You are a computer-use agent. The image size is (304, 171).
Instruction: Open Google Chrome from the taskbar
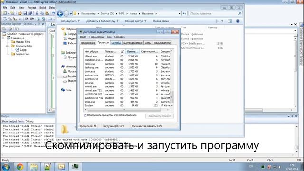point(20,167)
